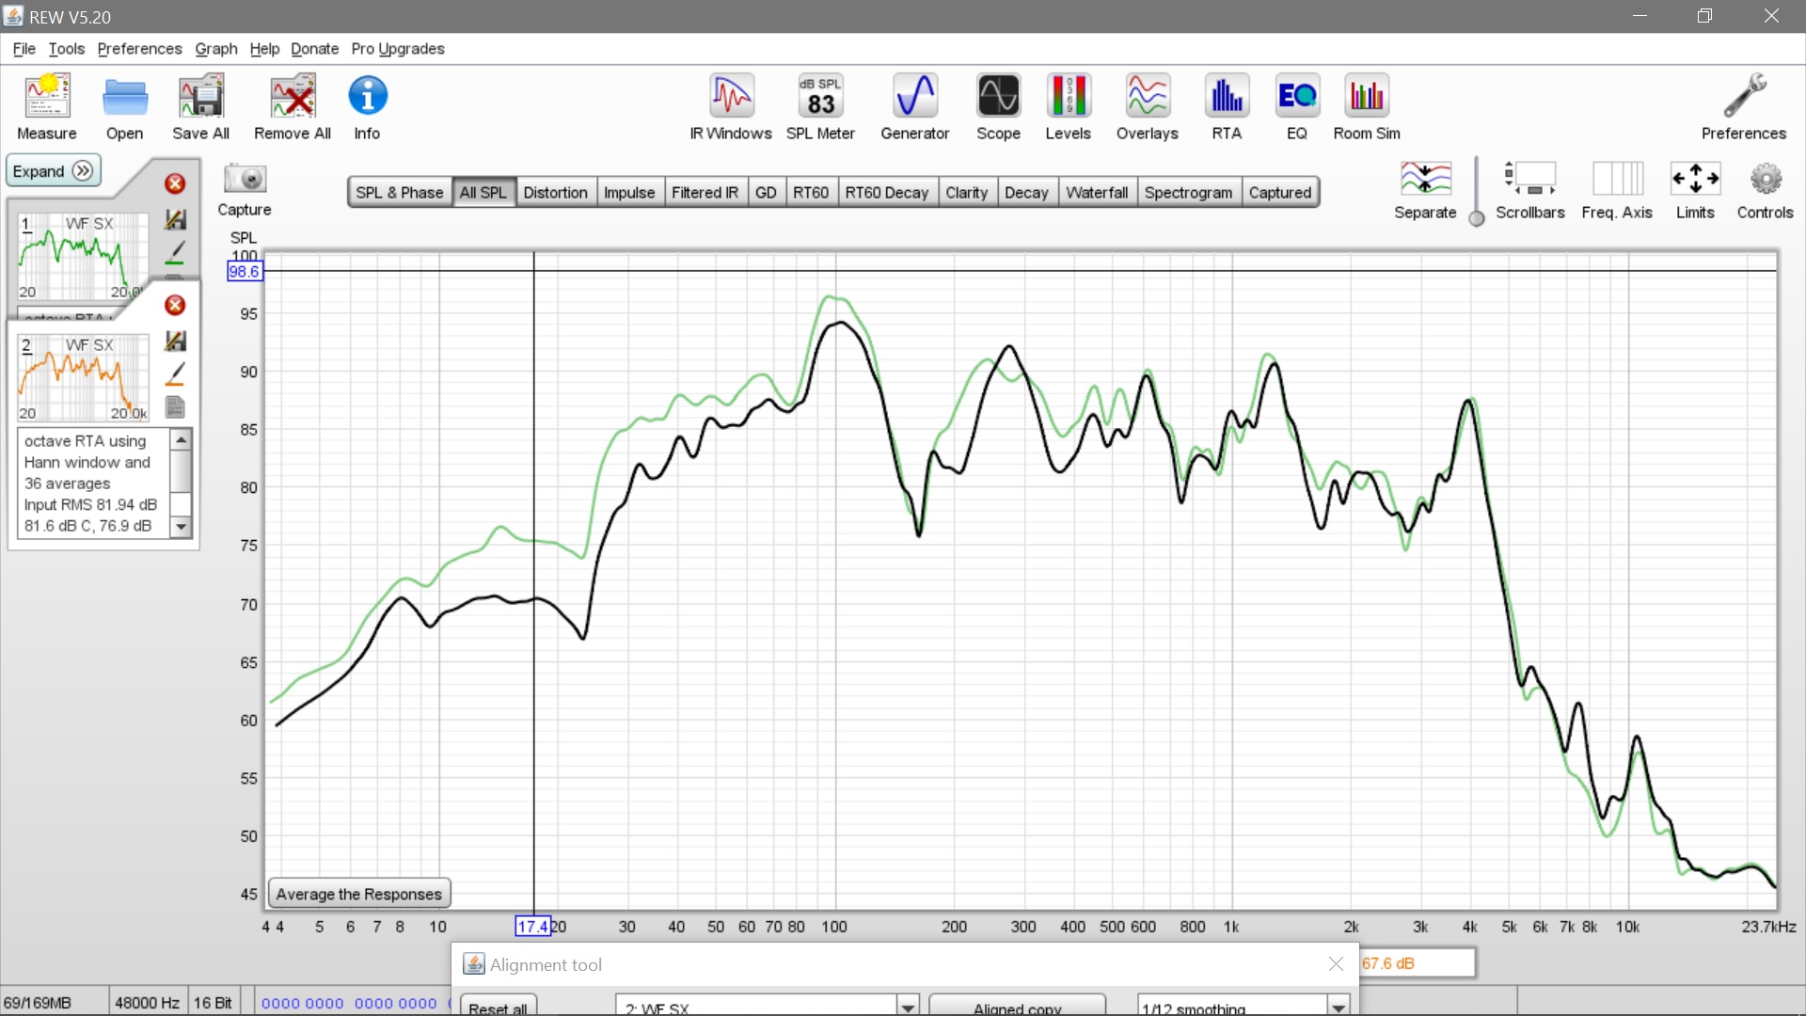The height and width of the screenshot is (1016, 1806).
Task: Switch to Waterfall tab
Action: click(x=1097, y=193)
